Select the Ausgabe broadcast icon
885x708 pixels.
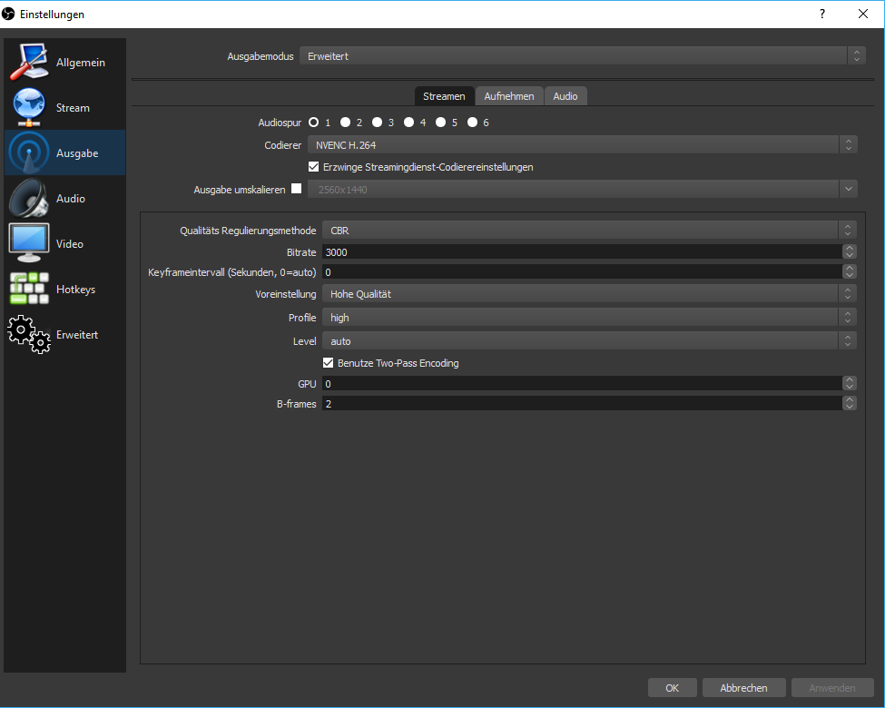pyautogui.click(x=29, y=152)
